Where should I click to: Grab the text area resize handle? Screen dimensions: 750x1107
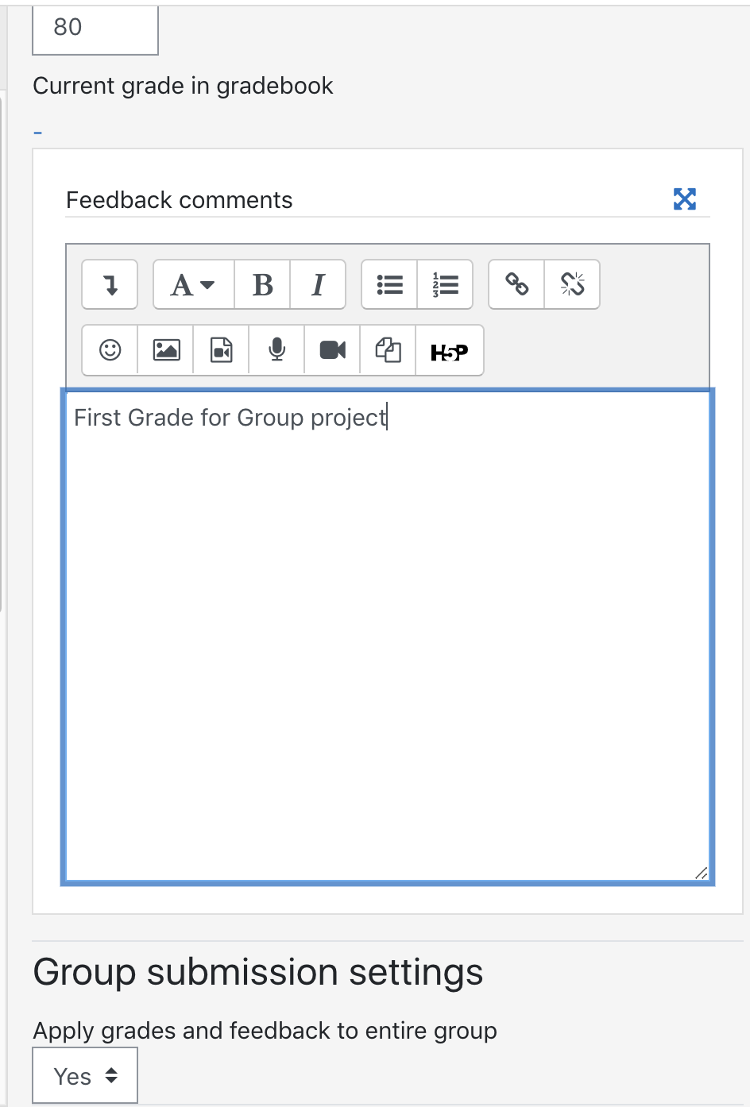pos(701,873)
